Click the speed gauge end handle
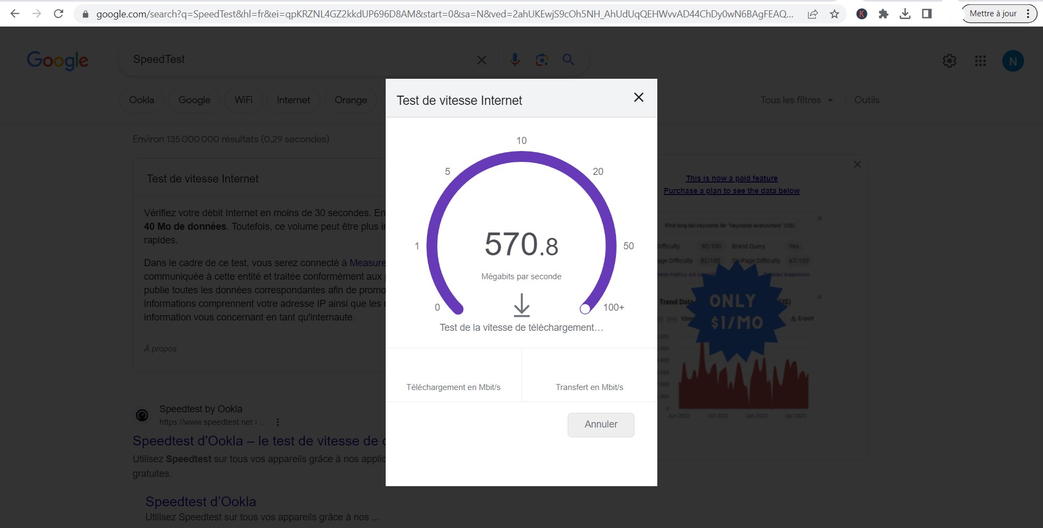This screenshot has width=1043, height=528. click(585, 309)
